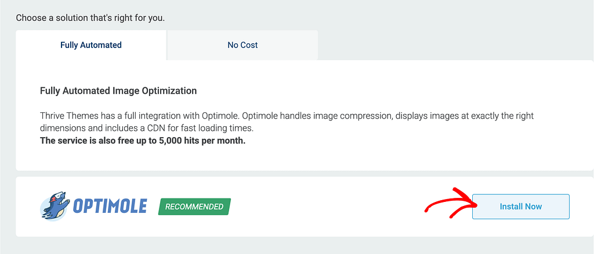Click the 'free up to 5,000 hits per month' line
The width and height of the screenshot is (594, 254).
coord(143,141)
